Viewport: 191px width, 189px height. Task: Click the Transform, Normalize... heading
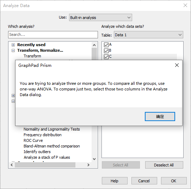point(40,50)
